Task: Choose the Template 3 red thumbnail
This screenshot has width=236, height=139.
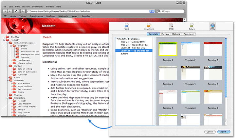Action: (x=213, y=49)
